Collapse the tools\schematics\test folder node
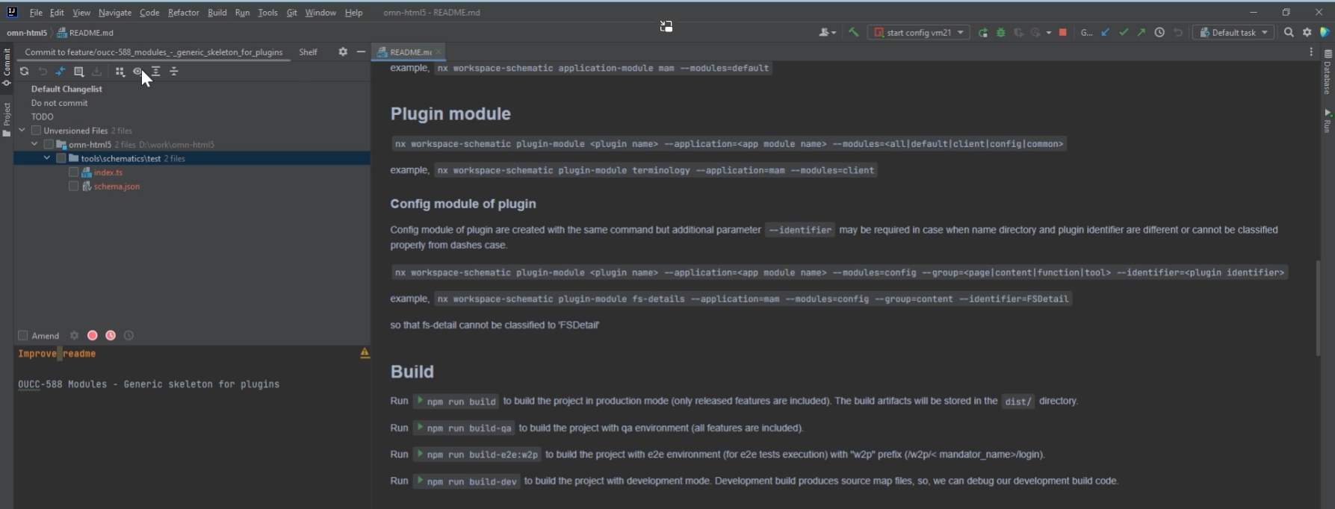Image resolution: width=1335 pixels, height=509 pixels. [x=47, y=158]
